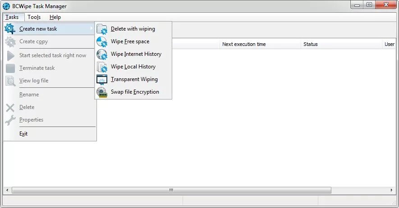Click the Terminate task stop icon

click(x=10, y=68)
